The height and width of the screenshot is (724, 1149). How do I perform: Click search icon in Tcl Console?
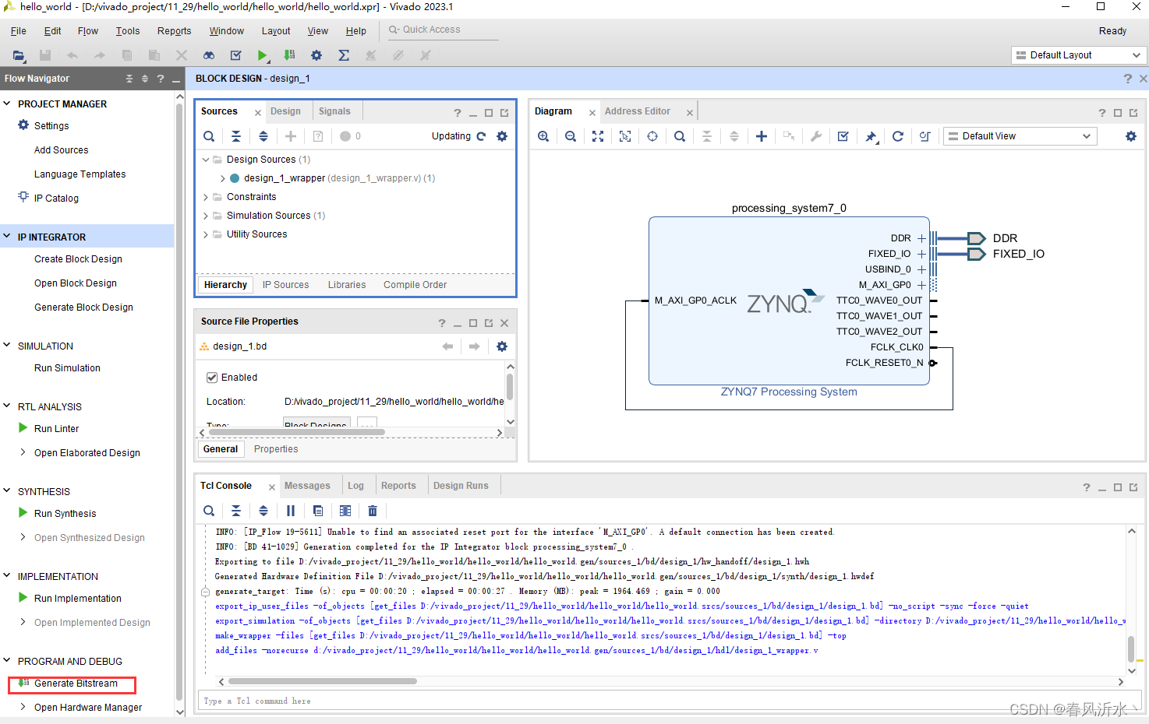coord(209,511)
